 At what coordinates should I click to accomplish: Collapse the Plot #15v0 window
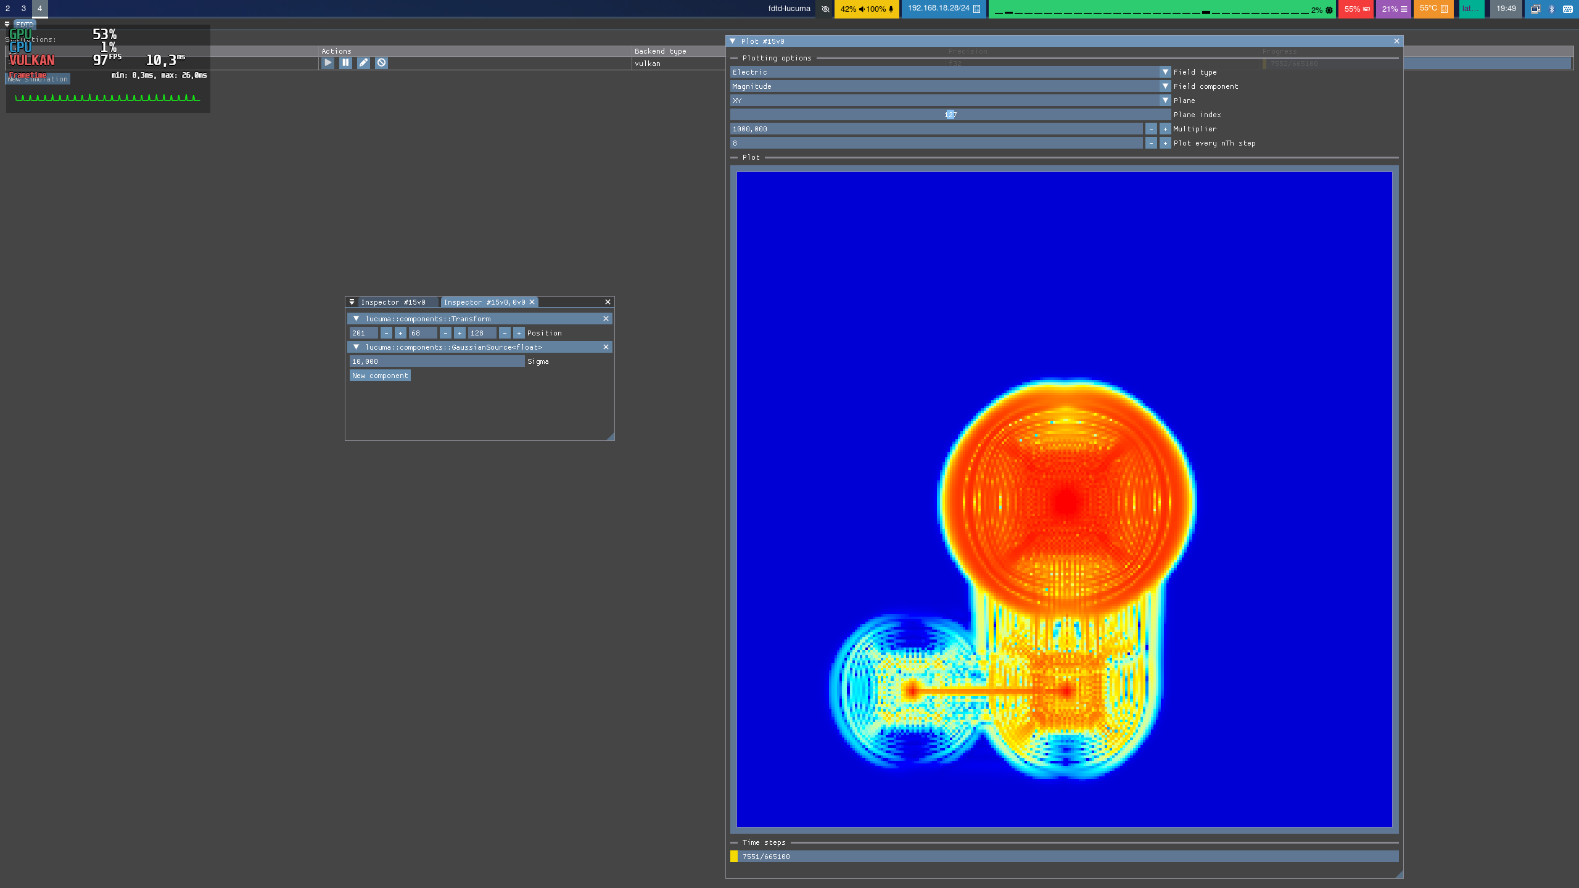pyautogui.click(x=733, y=41)
